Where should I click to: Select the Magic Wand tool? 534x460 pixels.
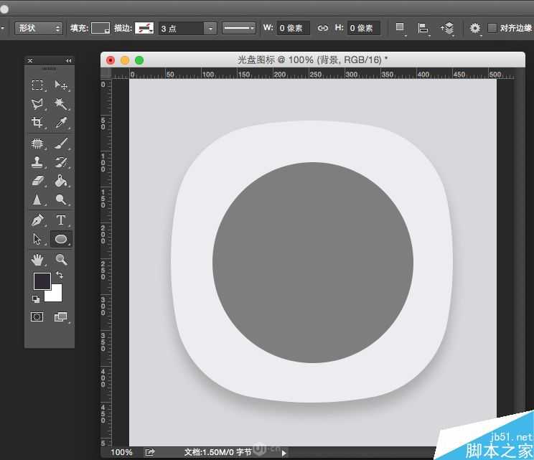61,104
